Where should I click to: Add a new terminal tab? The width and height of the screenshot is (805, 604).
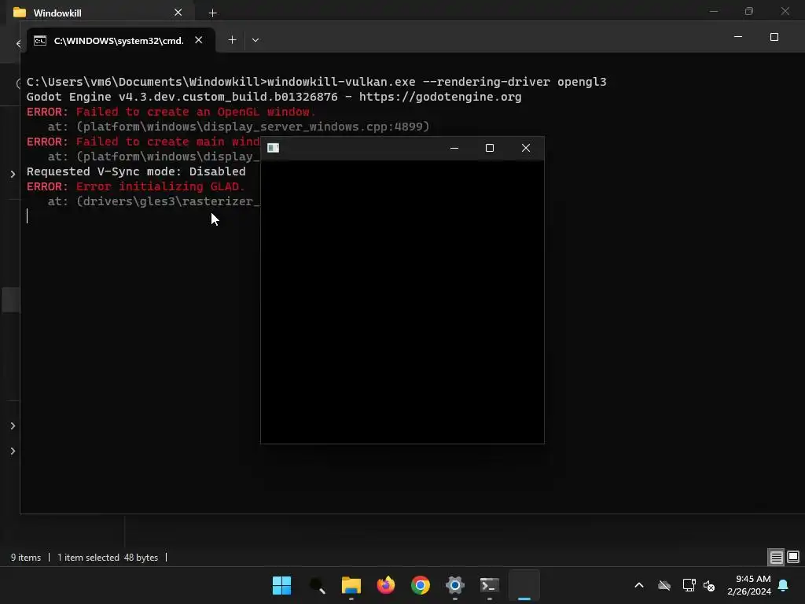pos(232,40)
